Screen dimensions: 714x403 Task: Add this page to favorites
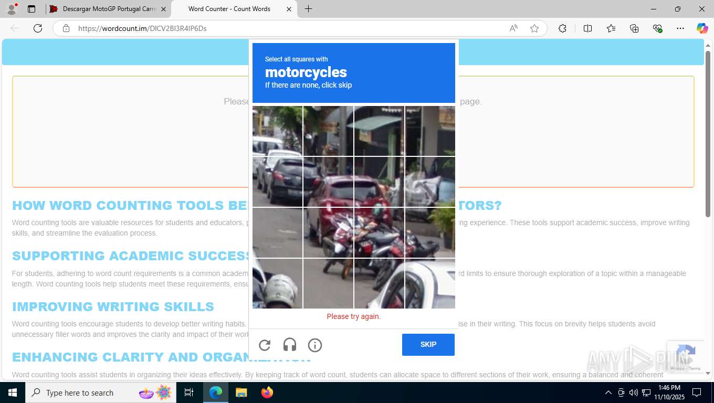pos(534,28)
